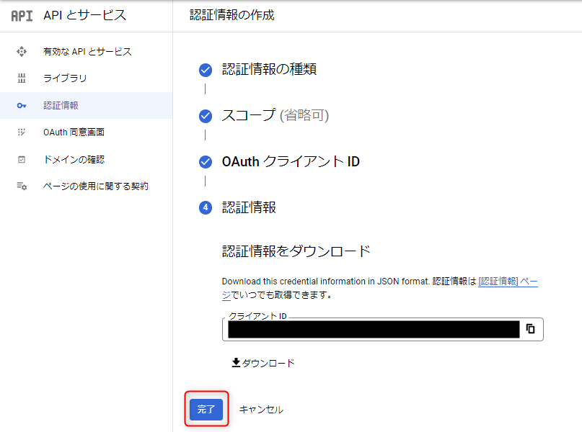The height and width of the screenshot is (432, 582).
Task: Click キャンセル to cancel
Action: click(x=261, y=410)
